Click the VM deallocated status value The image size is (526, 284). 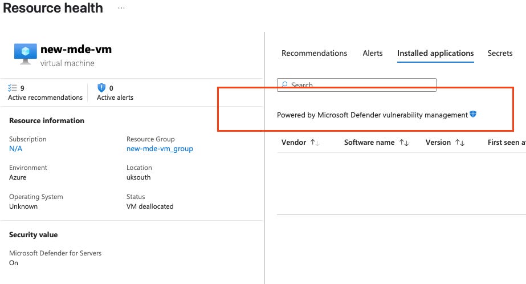point(150,206)
